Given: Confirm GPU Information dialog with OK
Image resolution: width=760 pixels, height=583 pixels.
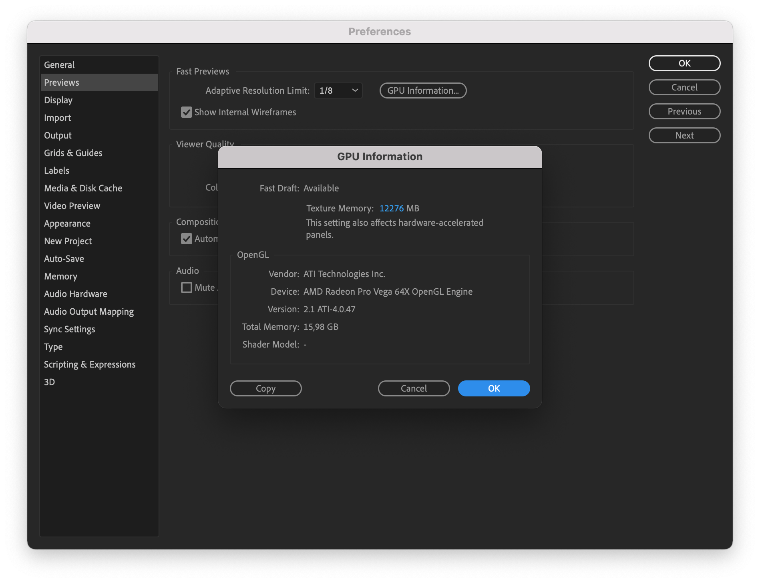Looking at the screenshot, I should click(x=494, y=388).
